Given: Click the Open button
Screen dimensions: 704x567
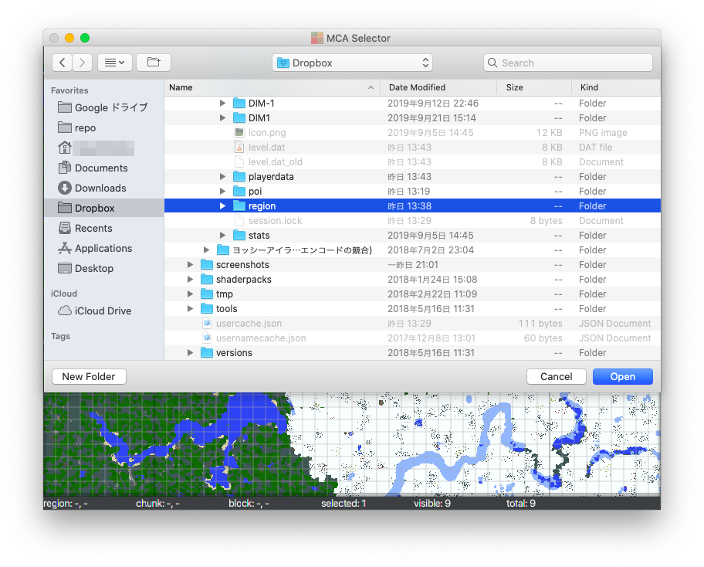Looking at the screenshot, I should [622, 376].
